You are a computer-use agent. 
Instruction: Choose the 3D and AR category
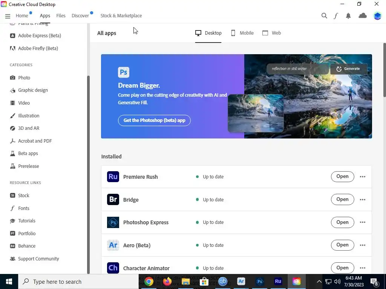pos(25,128)
